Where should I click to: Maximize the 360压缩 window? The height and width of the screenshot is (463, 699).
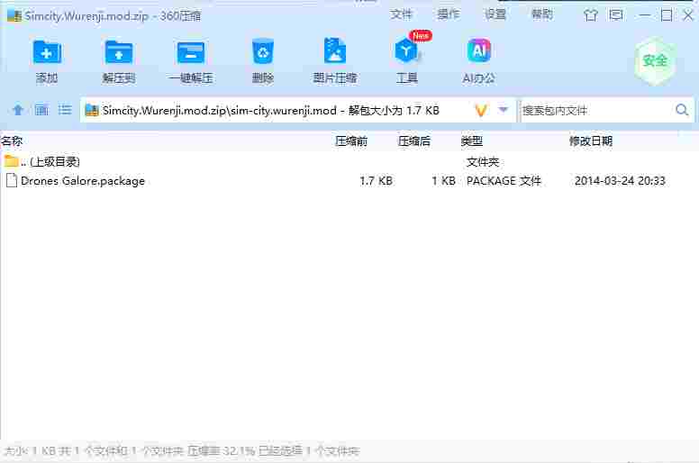[x=667, y=15]
